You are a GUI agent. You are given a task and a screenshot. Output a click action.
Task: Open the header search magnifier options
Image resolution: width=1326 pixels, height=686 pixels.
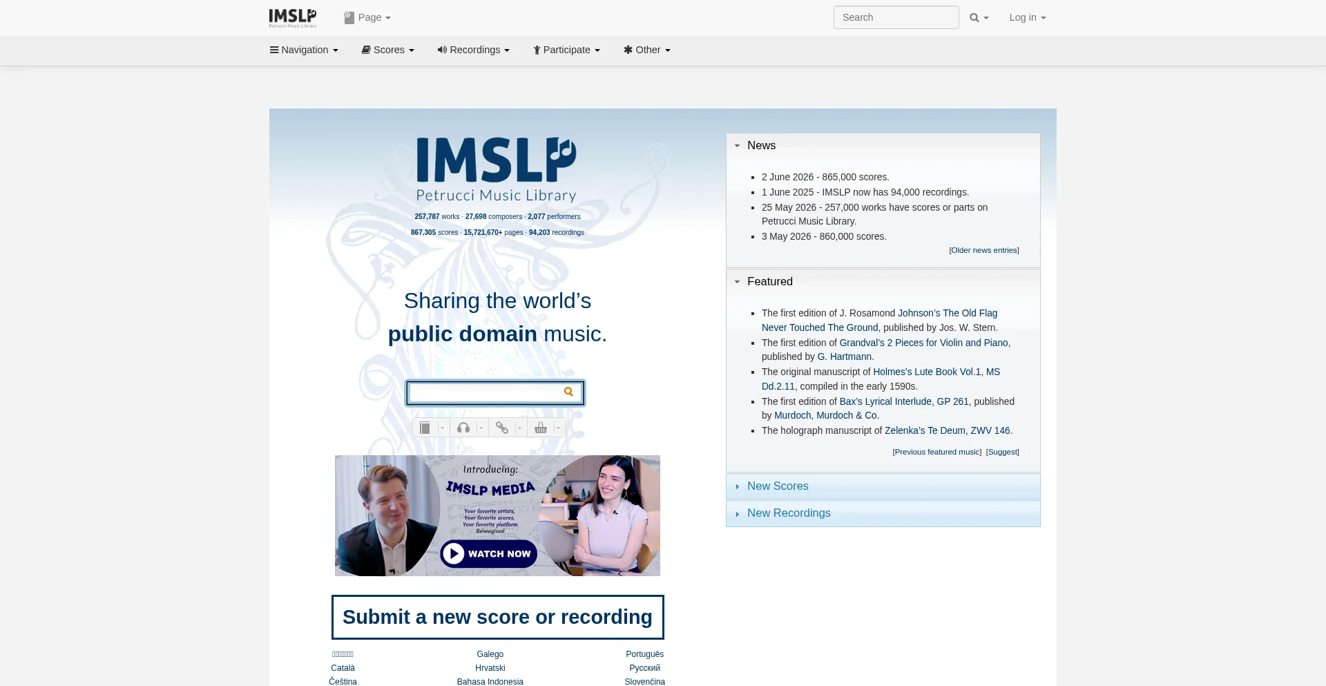click(x=979, y=18)
